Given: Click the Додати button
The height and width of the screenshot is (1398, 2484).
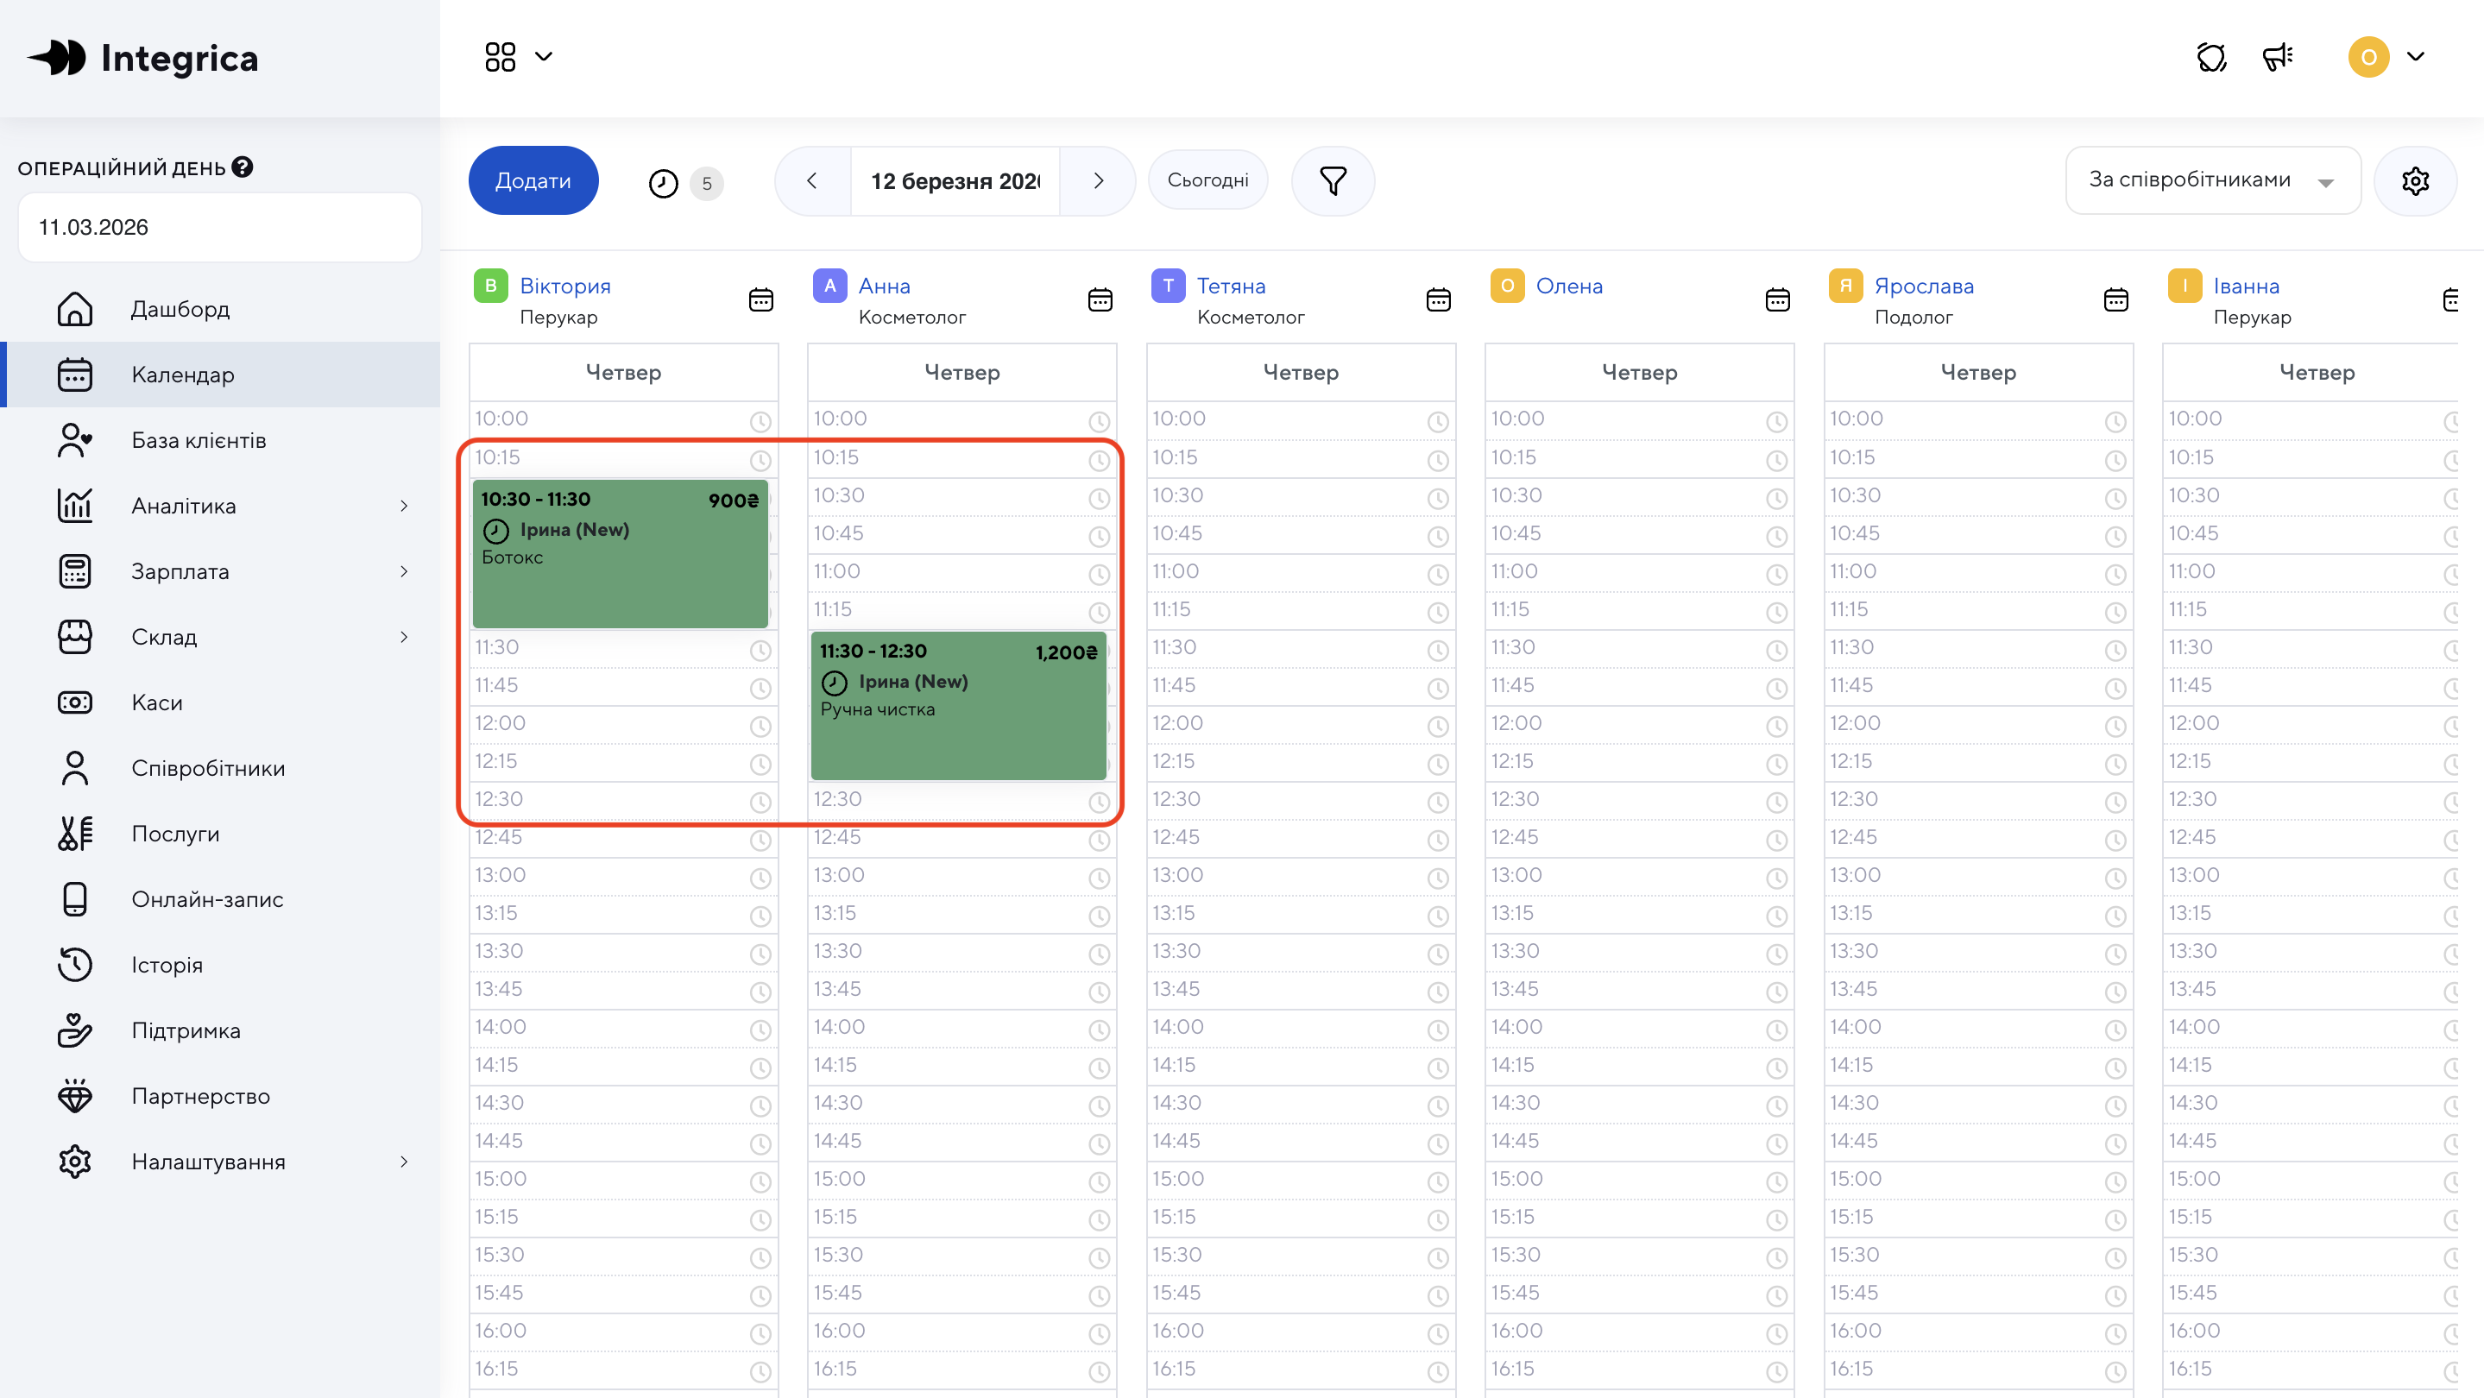Looking at the screenshot, I should tap(533, 180).
